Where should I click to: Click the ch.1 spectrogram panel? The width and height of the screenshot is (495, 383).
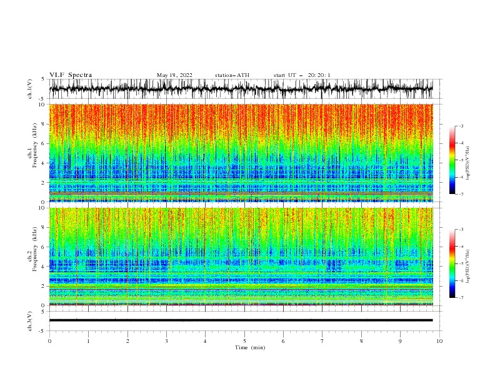241,153
